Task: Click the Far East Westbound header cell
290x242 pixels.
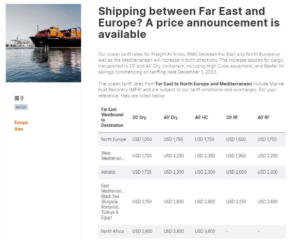Action: point(112,117)
